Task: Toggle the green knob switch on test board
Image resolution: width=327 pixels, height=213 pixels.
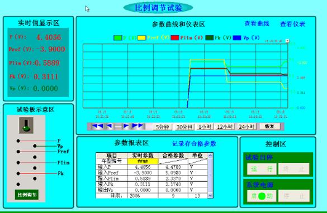Action: pyautogui.click(x=26, y=125)
